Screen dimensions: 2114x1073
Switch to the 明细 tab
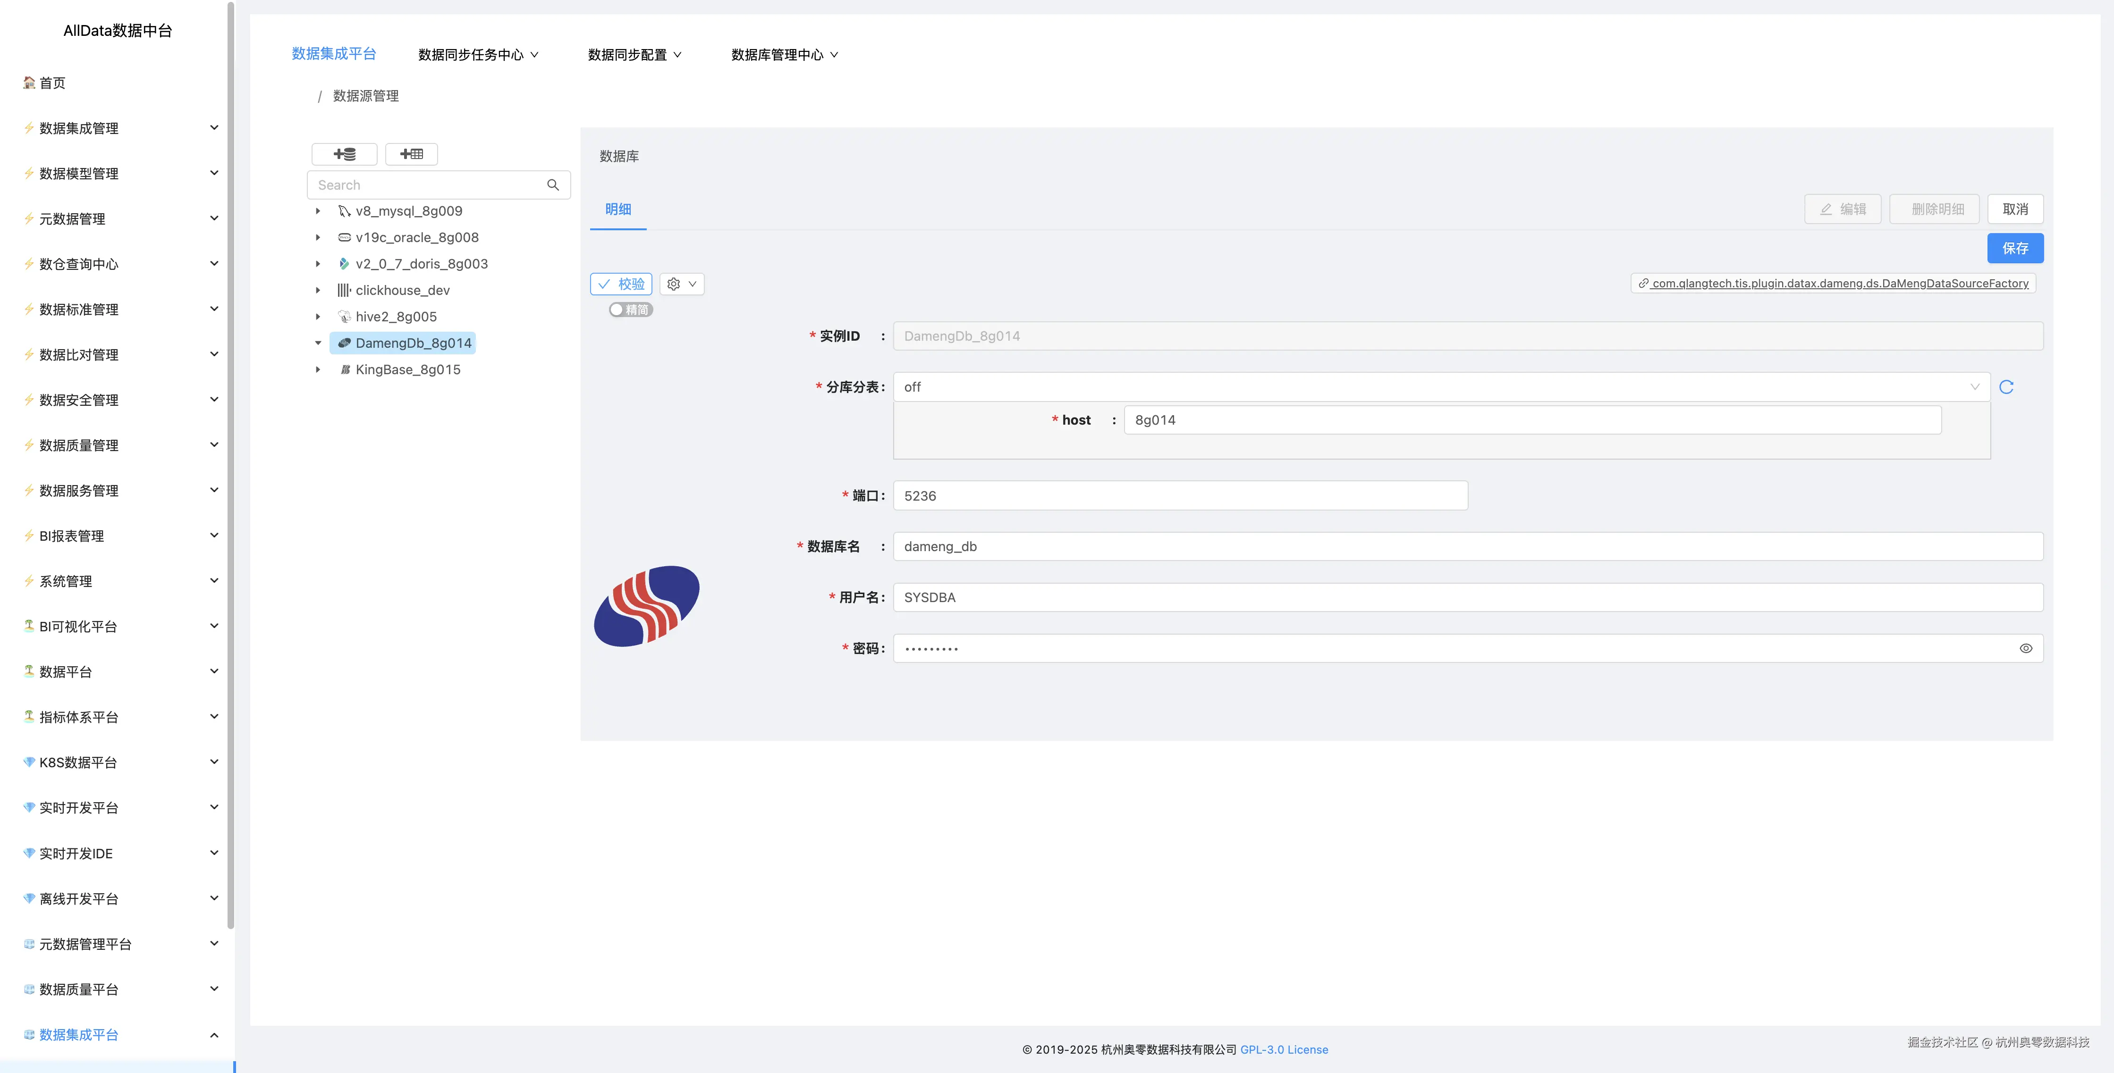tap(617, 209)
